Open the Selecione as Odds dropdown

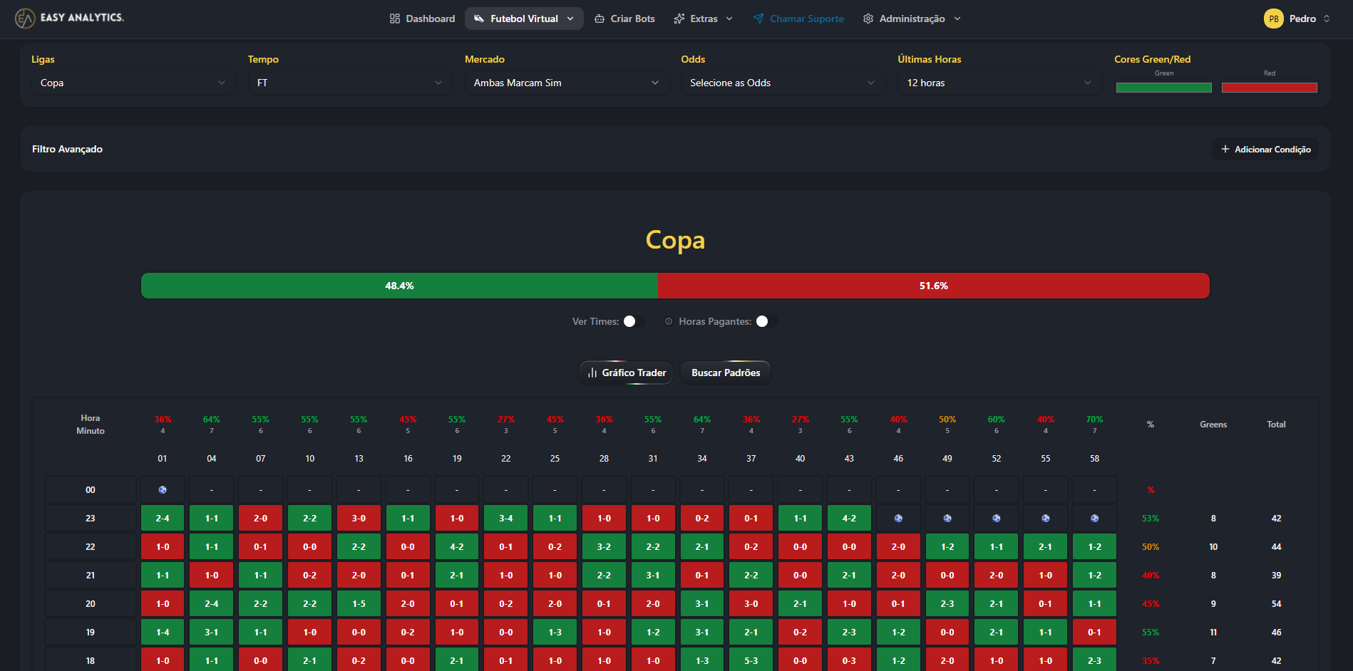click(x=783, y=83)
